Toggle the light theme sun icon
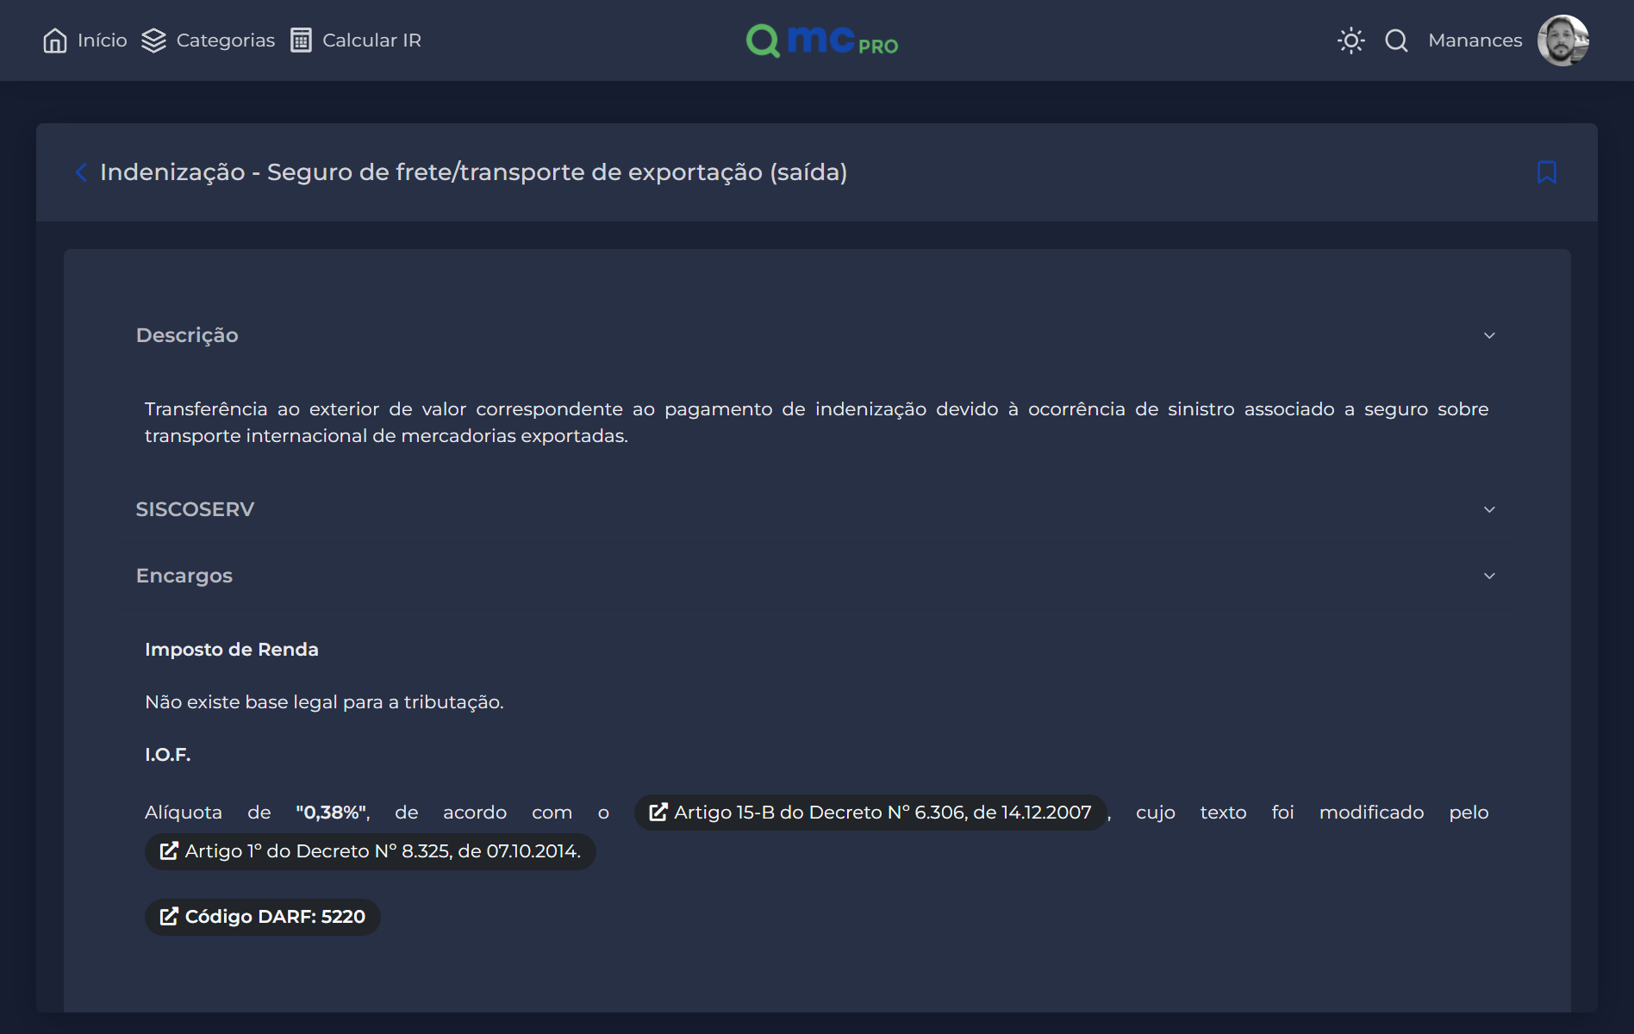The image size is (1634, 1034). (x=1350, y=40)
